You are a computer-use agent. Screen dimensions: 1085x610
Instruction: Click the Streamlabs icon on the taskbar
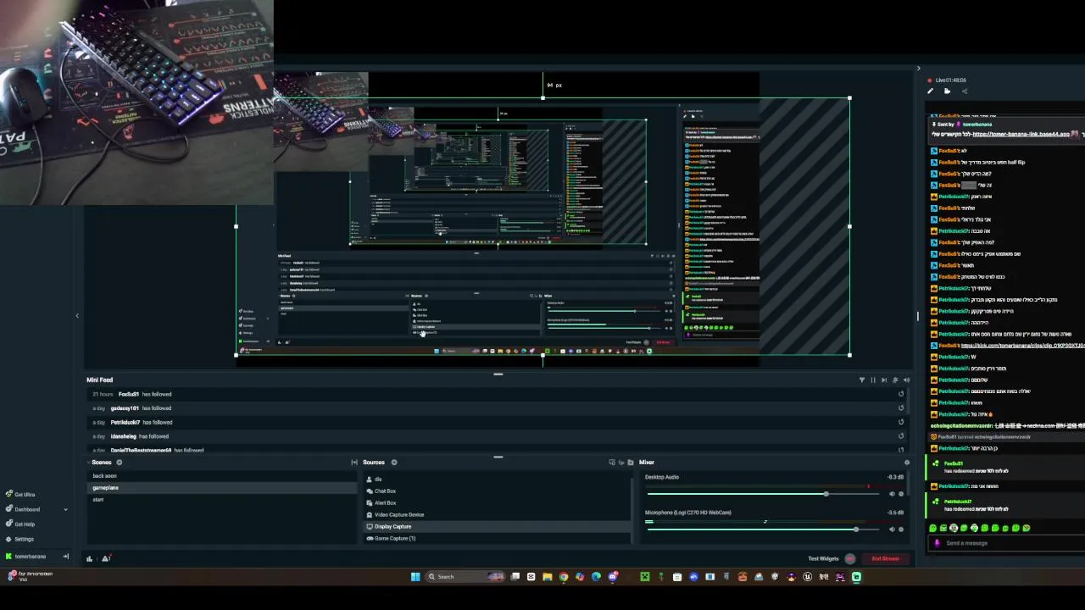856,577
